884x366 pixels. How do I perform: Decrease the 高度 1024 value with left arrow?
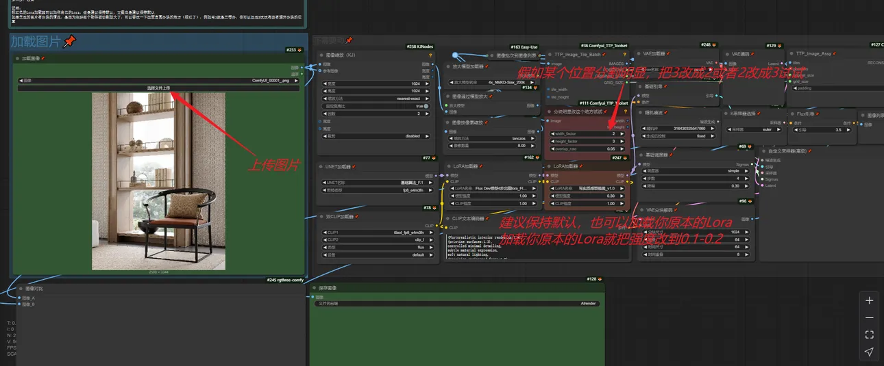325,91
